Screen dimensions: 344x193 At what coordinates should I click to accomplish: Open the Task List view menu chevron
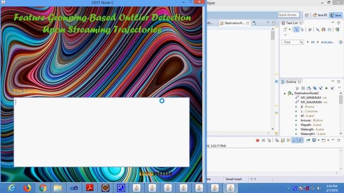tap(285, 35)
